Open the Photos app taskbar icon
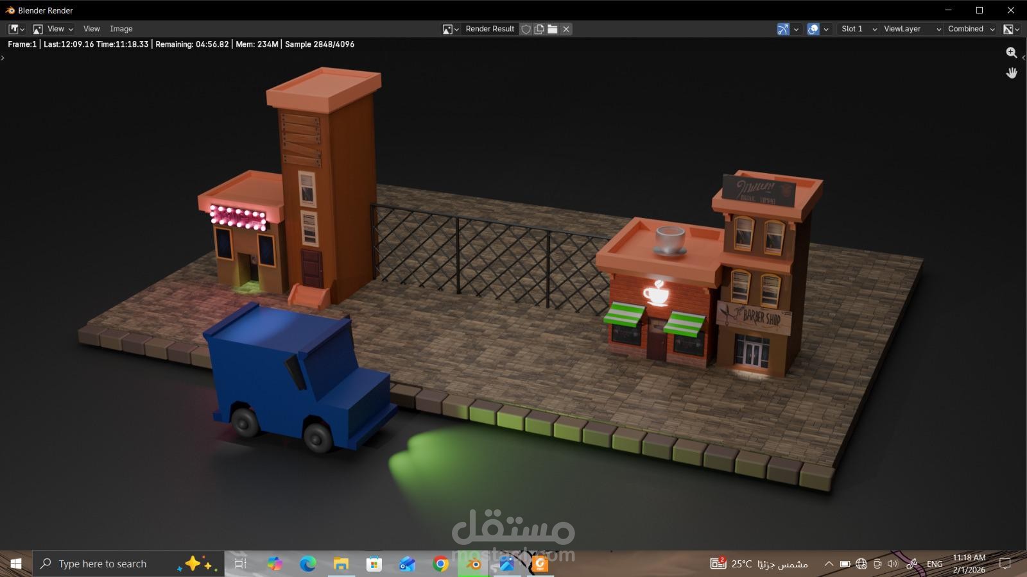The height and width of the screenshot is (577, 1027). (507, 564)
